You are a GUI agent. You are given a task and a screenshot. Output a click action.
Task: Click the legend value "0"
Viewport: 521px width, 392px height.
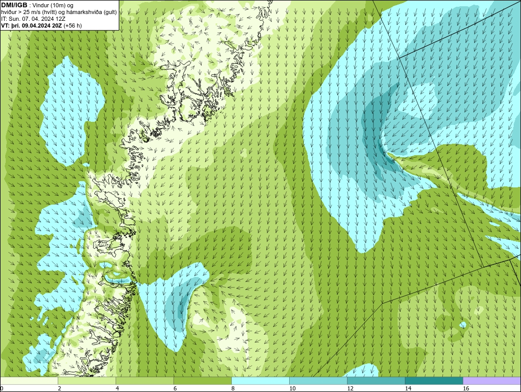(2, 388)
